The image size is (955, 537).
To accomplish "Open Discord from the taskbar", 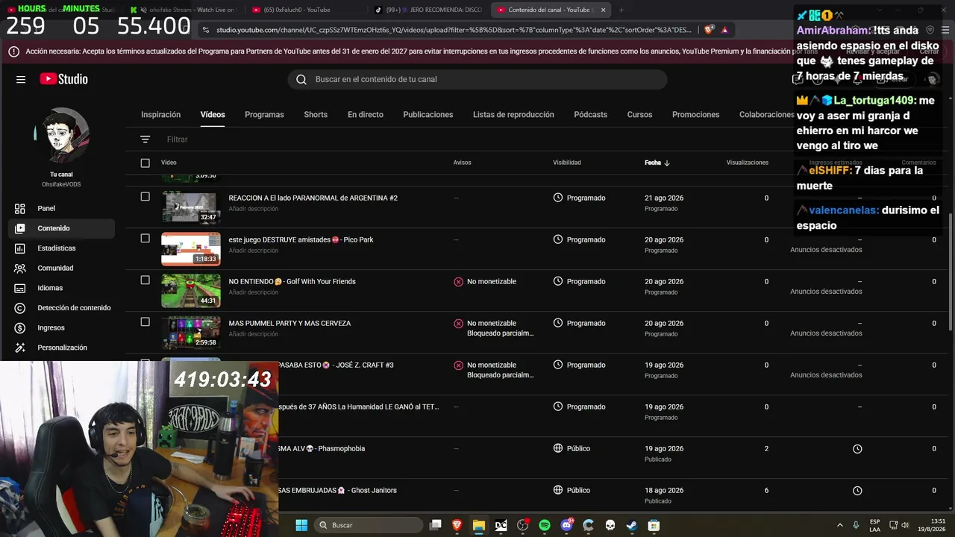I will pos(566,525).
